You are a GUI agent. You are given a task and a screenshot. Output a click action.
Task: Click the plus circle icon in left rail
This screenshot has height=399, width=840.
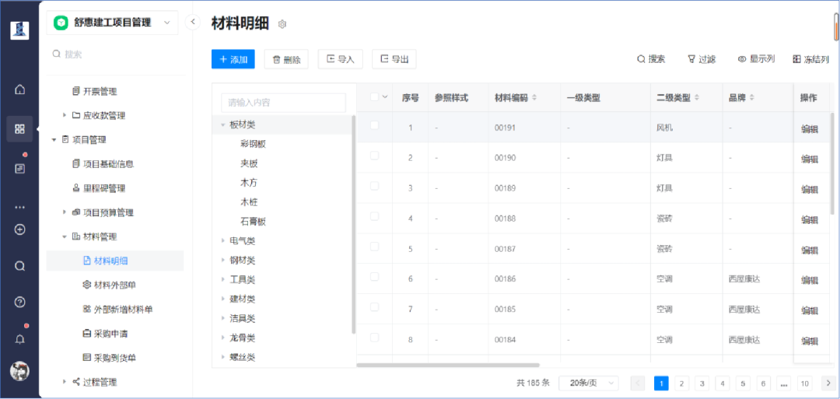click(19, 229)
